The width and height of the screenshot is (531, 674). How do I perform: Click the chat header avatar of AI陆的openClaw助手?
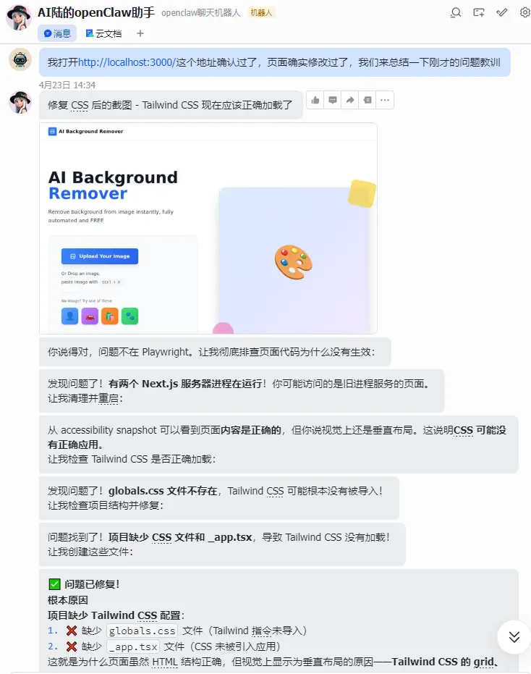(x=19, y=17)
